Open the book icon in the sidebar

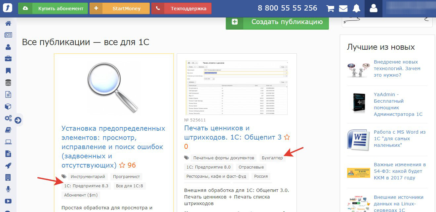click(x=8, y=130)
